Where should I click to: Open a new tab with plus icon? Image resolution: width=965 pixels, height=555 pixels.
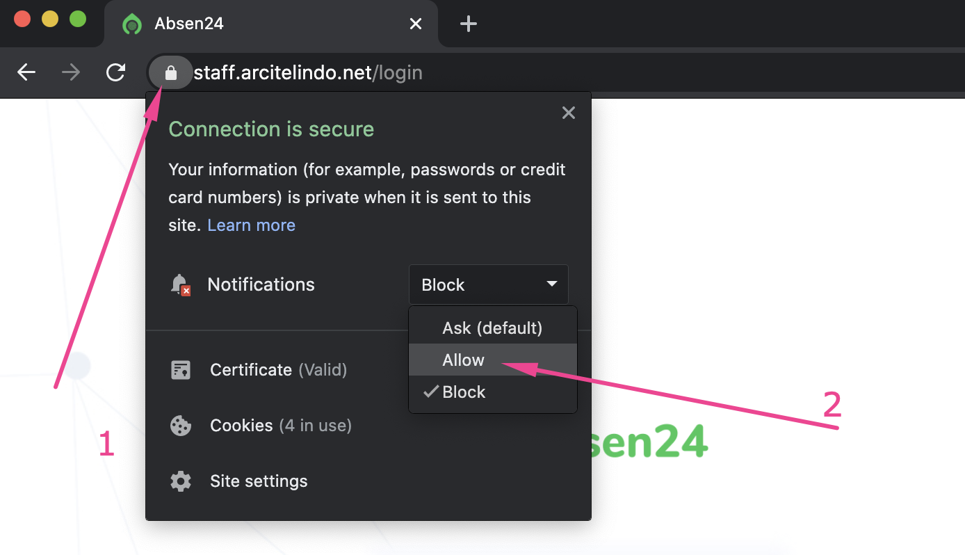pos(469,24)
